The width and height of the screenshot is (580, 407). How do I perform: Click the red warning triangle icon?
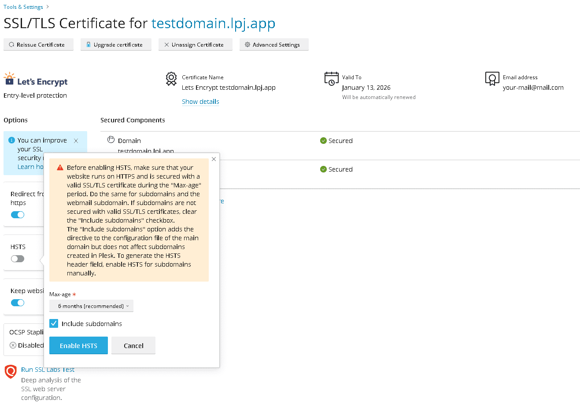(x=60, y=168)
